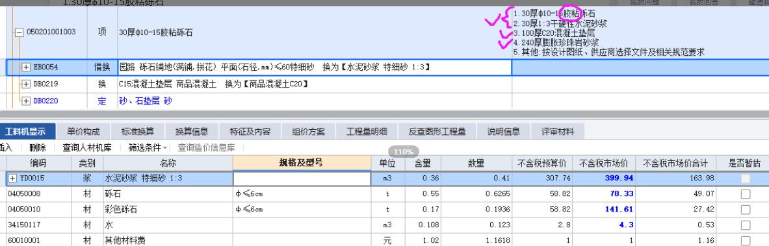Click the 不含税预算价 column header
Screen dimensions: 769x246
[542, 163]
